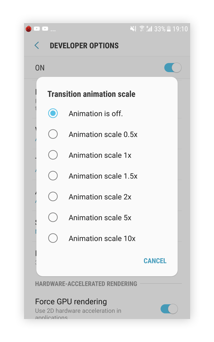This screenshot has height=342, width=214.
Task: Dismiss the dialog with CANCEL
Action: (x=155, y=261)
